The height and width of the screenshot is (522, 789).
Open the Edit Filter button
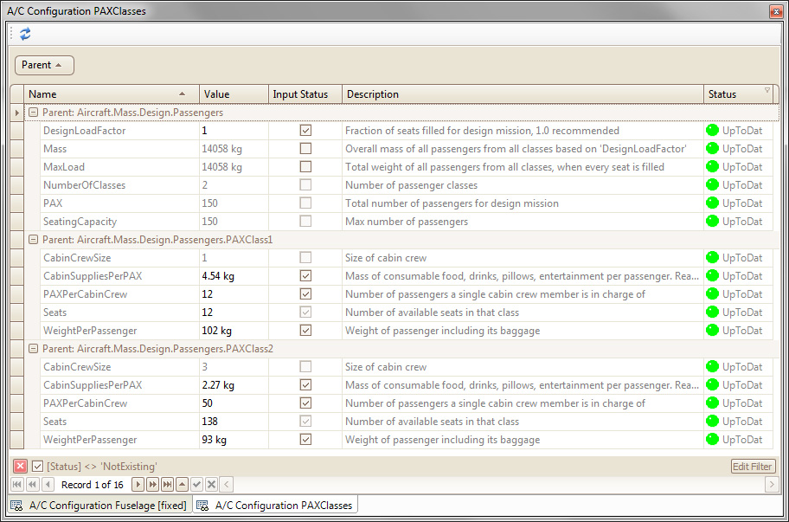click(753, 467)
